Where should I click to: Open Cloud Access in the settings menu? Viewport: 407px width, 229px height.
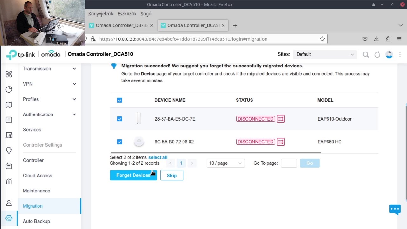(50, 176)
